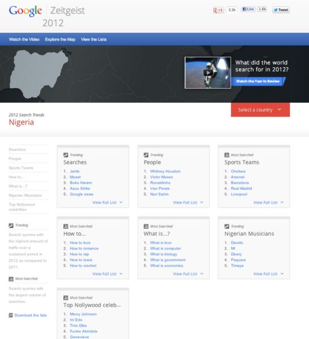Open the Real Madrid link
The image size is (309, 339).
241,189
